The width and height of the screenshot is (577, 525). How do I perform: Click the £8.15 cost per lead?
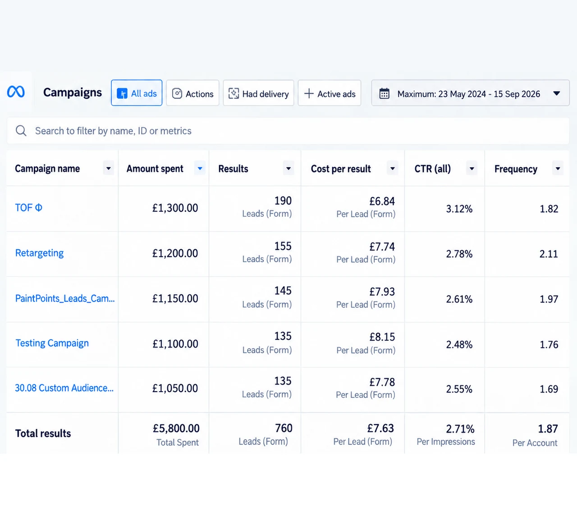(382, 337)
